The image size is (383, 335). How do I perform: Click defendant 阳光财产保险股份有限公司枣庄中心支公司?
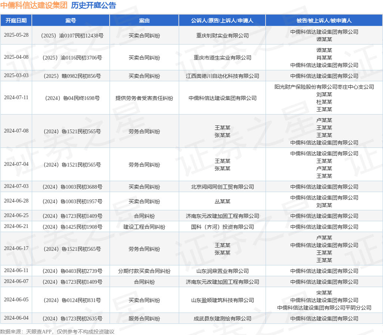(x=324, y=87)
